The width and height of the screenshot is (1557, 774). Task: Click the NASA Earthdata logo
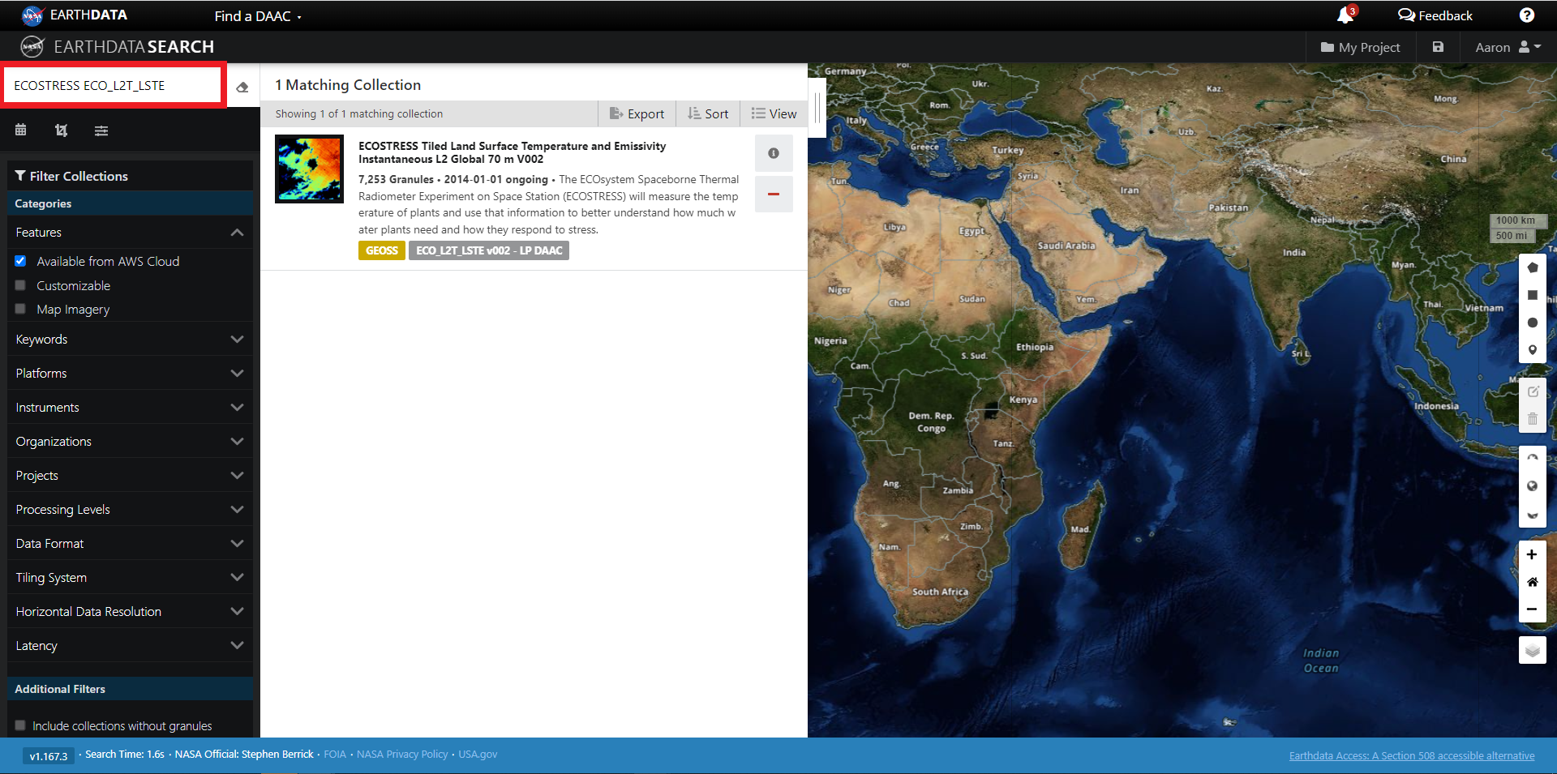click(x=74, y=15)
